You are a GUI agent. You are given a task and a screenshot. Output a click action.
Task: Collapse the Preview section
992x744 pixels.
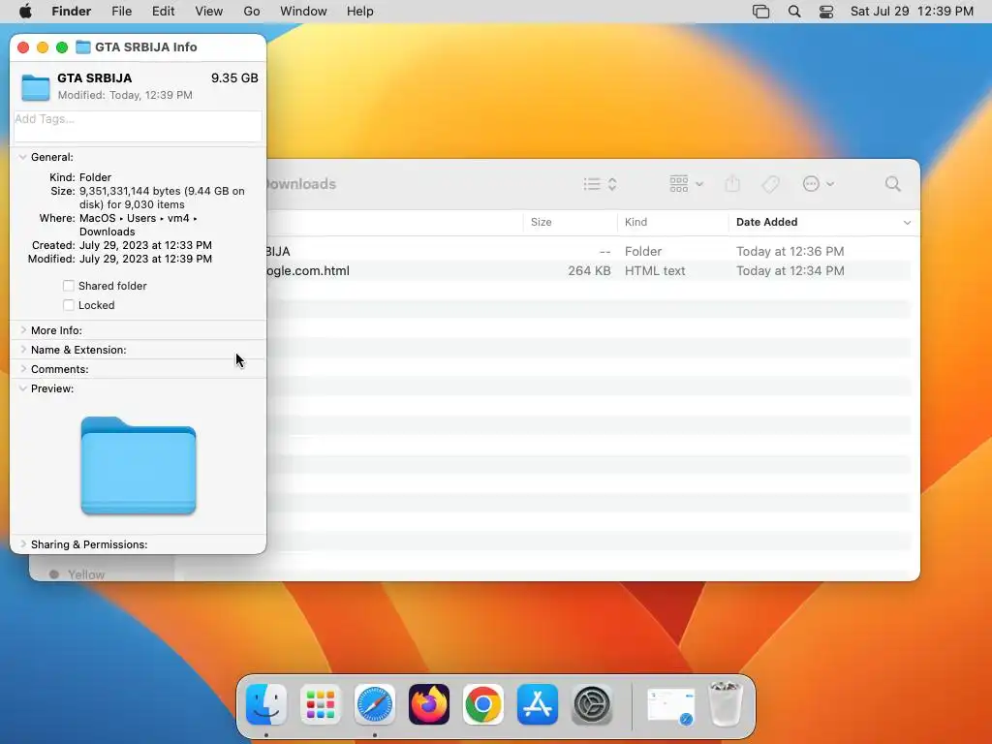tap(23, 388)
